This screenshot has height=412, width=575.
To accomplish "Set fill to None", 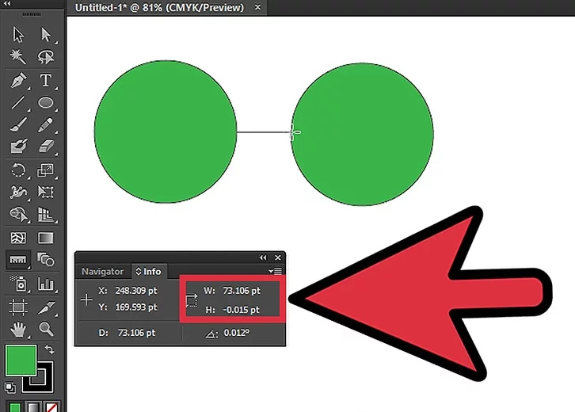I will pos(51,407).
